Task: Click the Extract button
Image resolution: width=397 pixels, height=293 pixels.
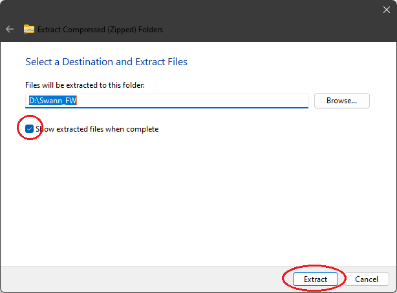Action: pyautogui.click(x=316, y=279)
